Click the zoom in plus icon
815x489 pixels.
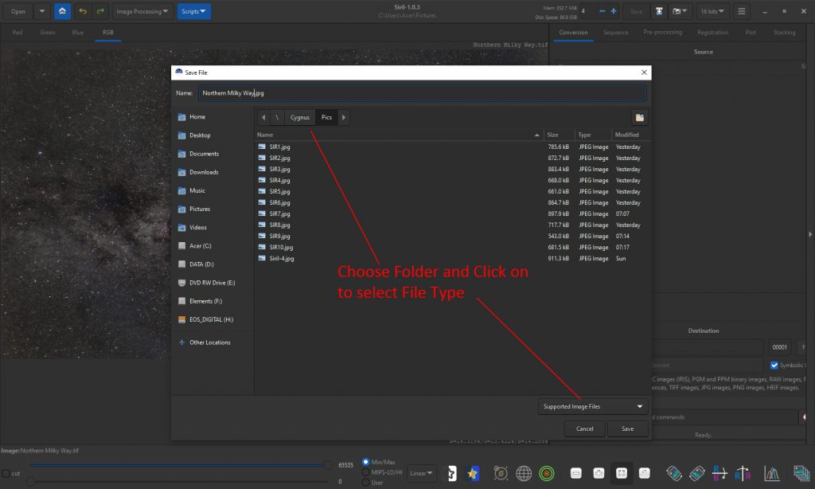[x=599, y=473]
